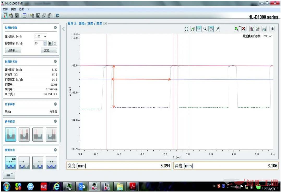
Task: Click the 过滤器... button
Action: coord(13,50)
